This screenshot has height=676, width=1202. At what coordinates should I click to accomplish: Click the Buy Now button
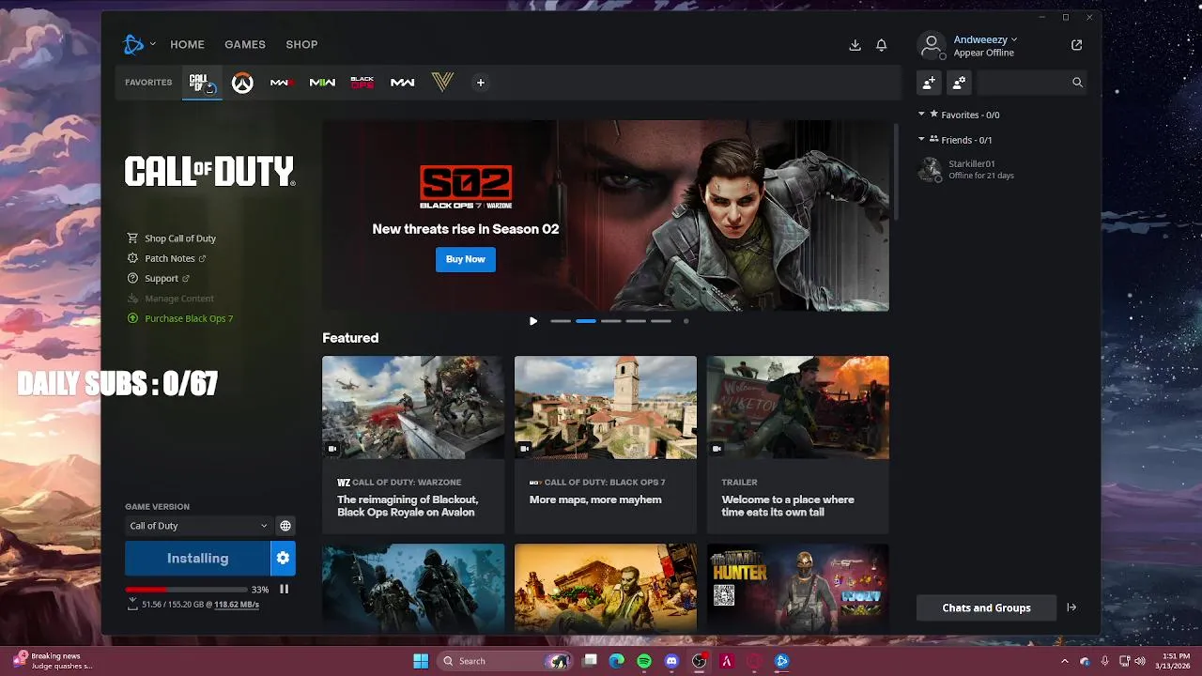466,259
